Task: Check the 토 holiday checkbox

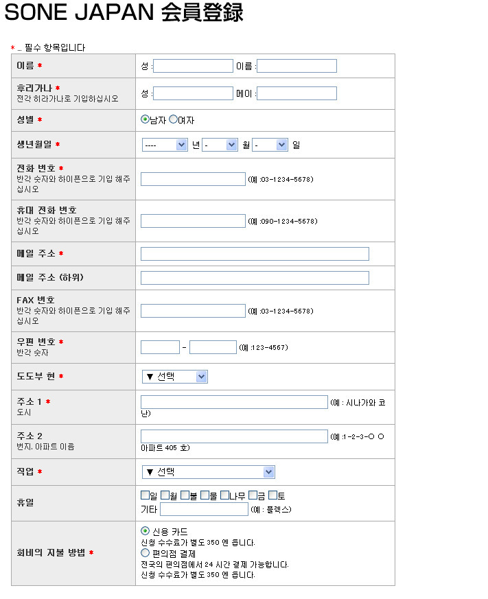Action: (x=272, y=495)
